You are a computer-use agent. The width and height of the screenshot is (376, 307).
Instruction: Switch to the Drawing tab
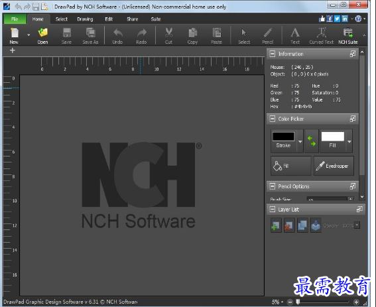(85, 19)
